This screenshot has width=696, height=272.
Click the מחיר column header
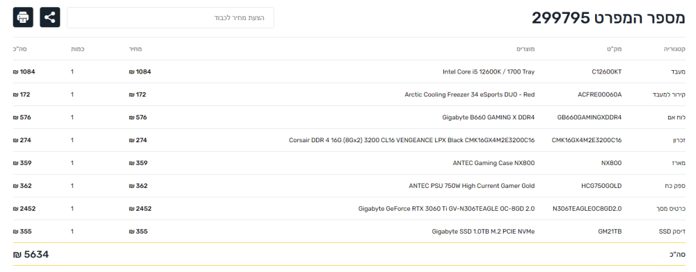point(135,49)
